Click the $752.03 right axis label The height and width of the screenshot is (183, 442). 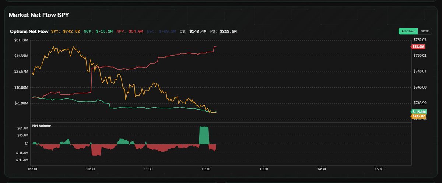[420, 40]
